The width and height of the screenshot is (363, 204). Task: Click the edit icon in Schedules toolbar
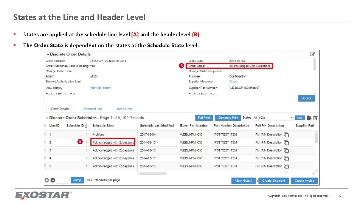coord(315,118)
